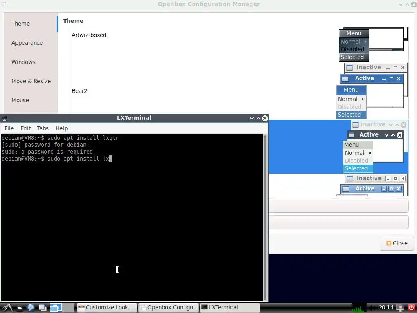Open the Edit menu in LXTerminal
The image size is (417, 313).
pos(26,128)
